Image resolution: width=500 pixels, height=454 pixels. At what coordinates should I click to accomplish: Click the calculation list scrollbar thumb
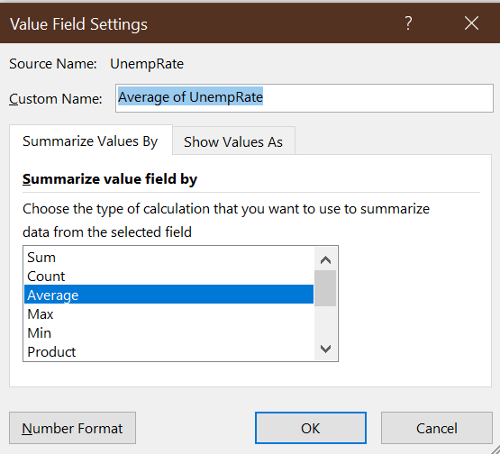(325, 288)
